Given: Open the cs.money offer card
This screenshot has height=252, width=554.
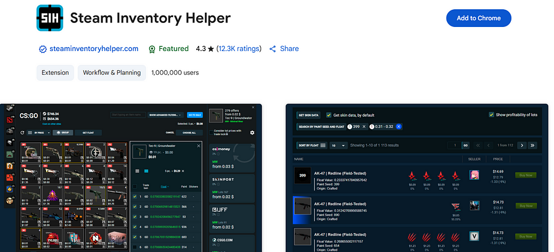Looking at the screenshot, I should tap(231, 158).
